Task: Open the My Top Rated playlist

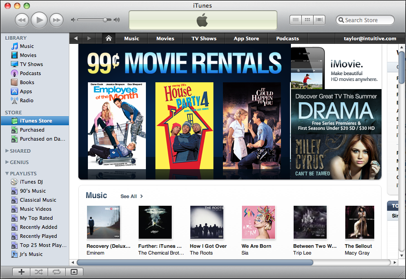Action: [x=35, y=218]
